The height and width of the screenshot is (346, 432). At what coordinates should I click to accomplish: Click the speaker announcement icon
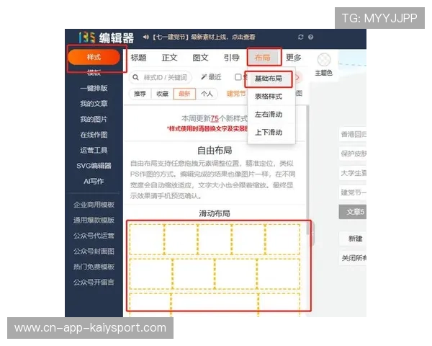146,37
